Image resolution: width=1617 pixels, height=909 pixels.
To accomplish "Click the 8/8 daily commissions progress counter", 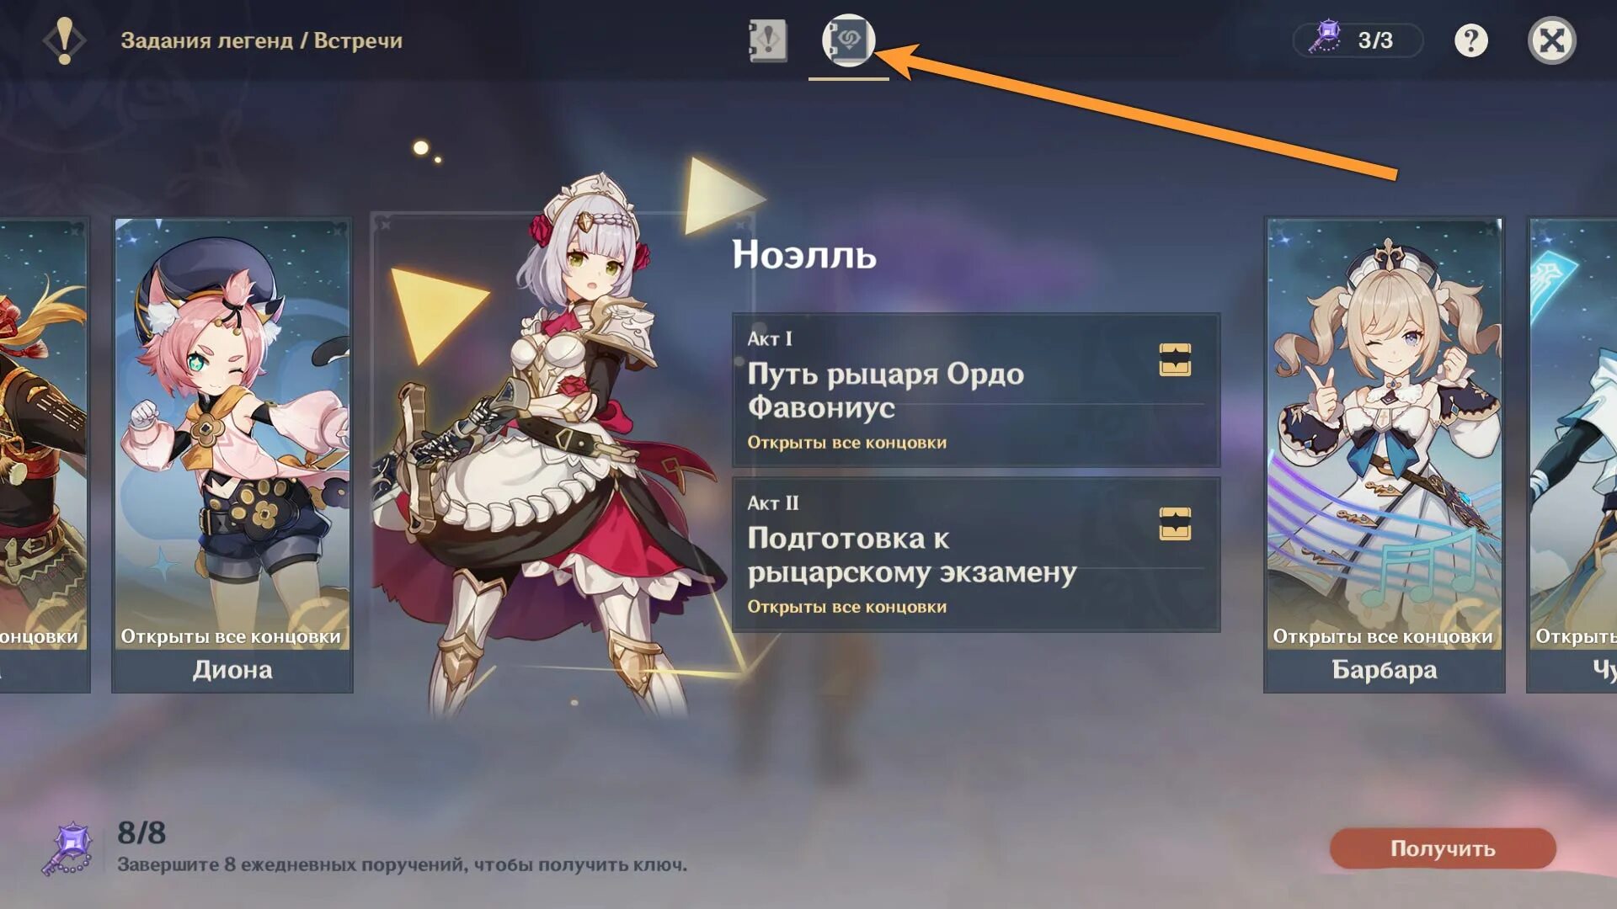I will (x=141, y=832).
